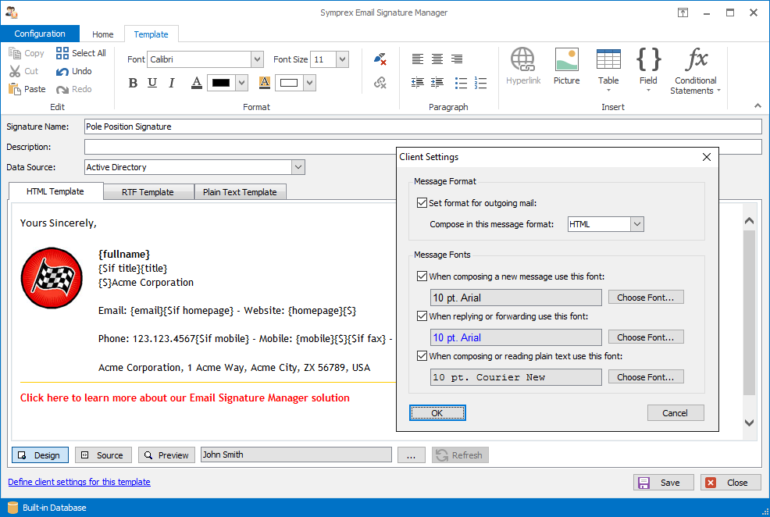Switch to the RTF Template tab
770x517 pixels.
point(148,192)
